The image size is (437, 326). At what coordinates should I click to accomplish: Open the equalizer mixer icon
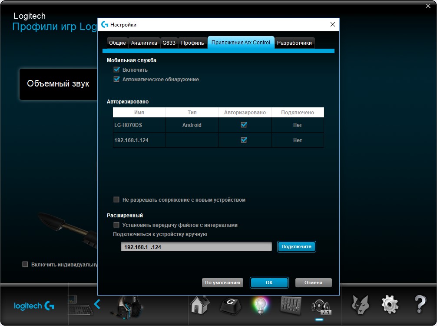[291, 306]
